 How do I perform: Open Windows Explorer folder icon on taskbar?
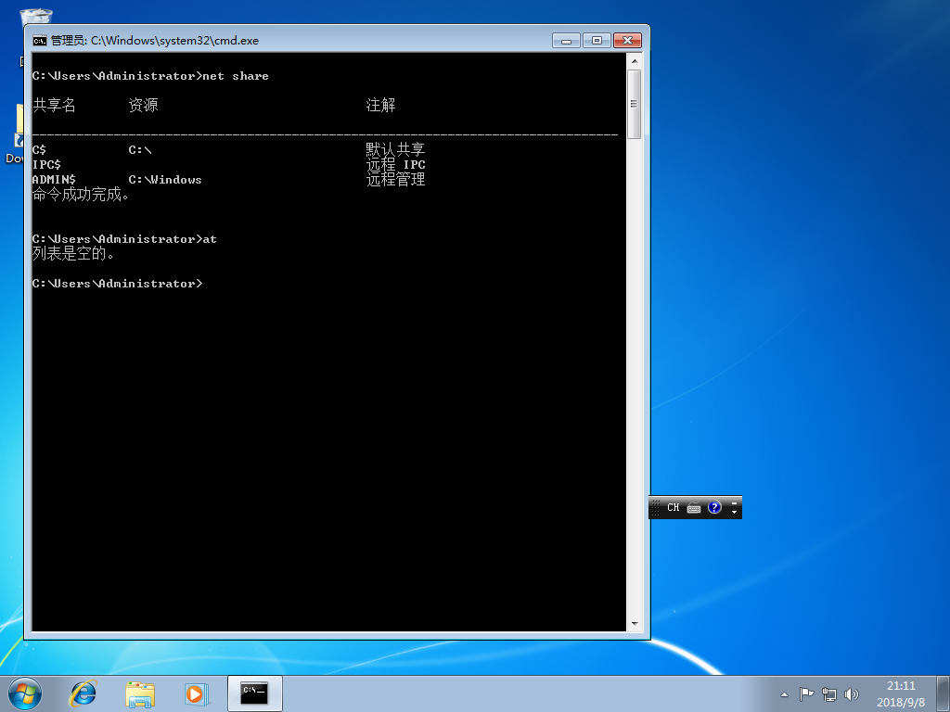click(x=140, y=693)
